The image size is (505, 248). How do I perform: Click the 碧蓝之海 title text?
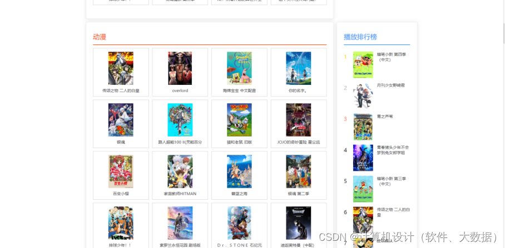pyautogui.click(x=239, y=194)
